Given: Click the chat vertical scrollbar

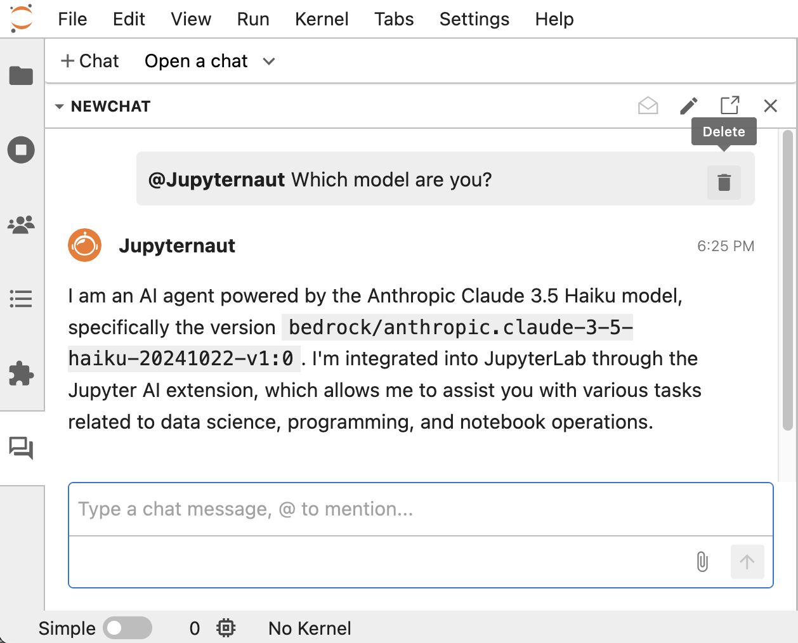Looking at the screenshot, I should pyautogui.click(x=787, y=280).
